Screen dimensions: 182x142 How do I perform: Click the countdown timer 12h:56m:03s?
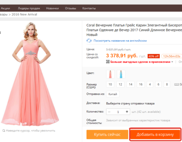tap(172, 56)
